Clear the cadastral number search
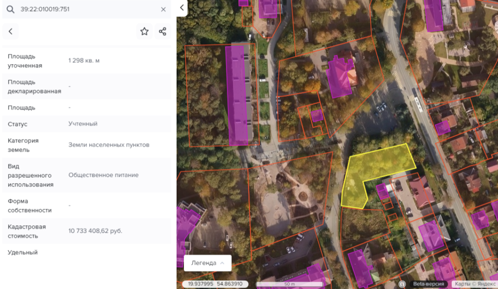Image resolution: width=498 pixels, height=289 pixels. coord(163,10)
